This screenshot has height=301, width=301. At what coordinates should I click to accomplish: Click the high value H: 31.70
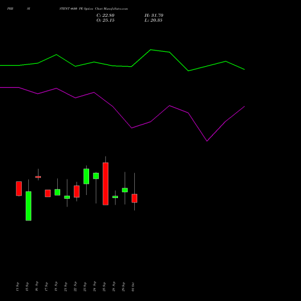154,16
